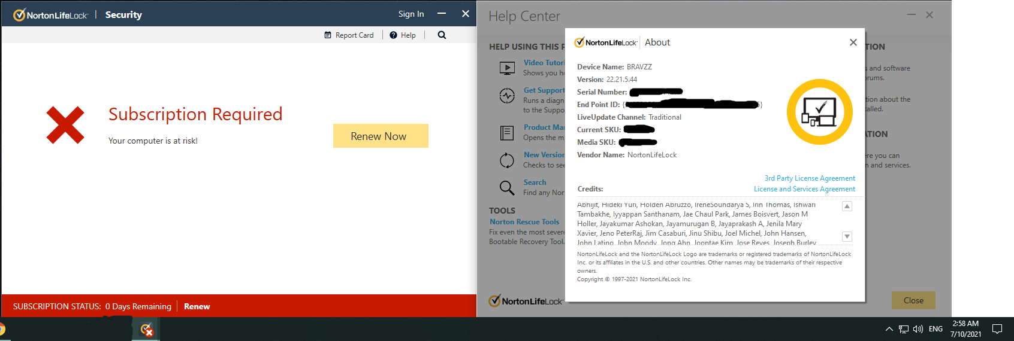Open the Help menu in Norton Security

pos(403,35)
